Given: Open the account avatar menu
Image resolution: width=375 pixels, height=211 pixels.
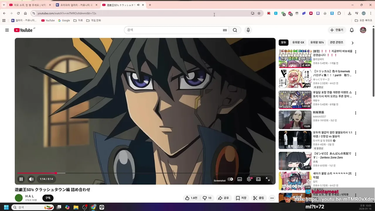Looking at the screenshot, I should point(363,30).
